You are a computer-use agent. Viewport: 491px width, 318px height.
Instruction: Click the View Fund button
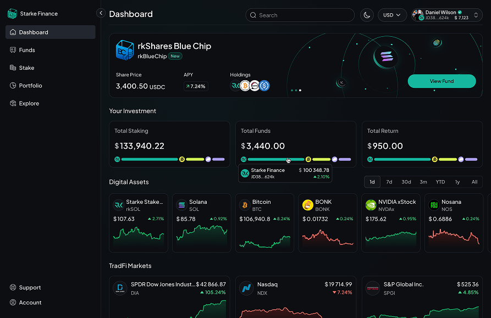(x=442, y=81)
